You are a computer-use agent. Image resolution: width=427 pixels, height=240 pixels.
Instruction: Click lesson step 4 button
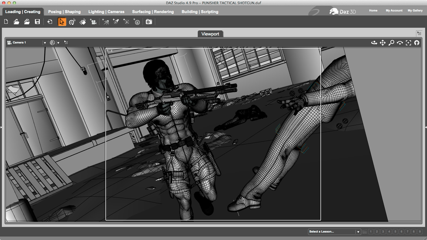pyautogui.click(x=389, y=231)
